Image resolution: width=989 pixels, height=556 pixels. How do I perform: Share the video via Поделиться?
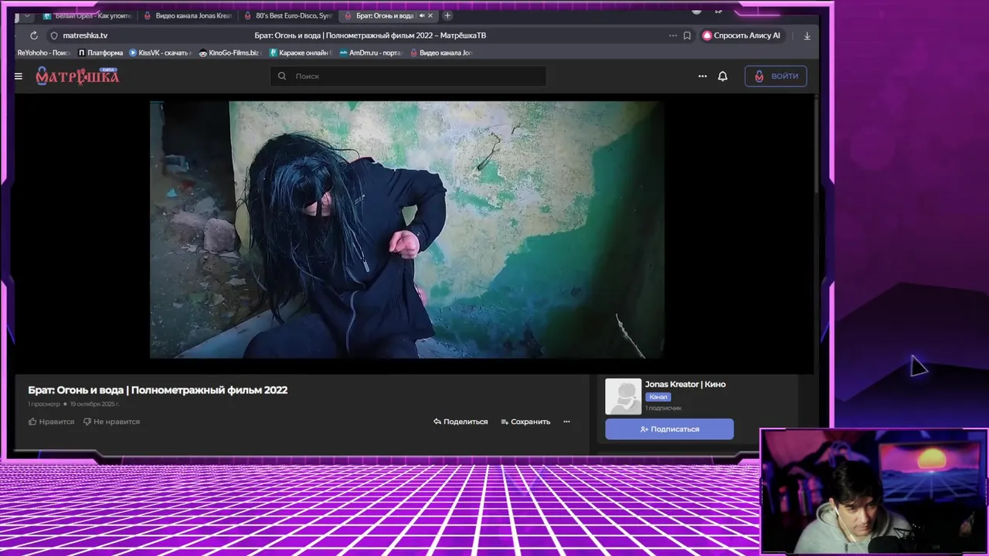coord(461,422)
